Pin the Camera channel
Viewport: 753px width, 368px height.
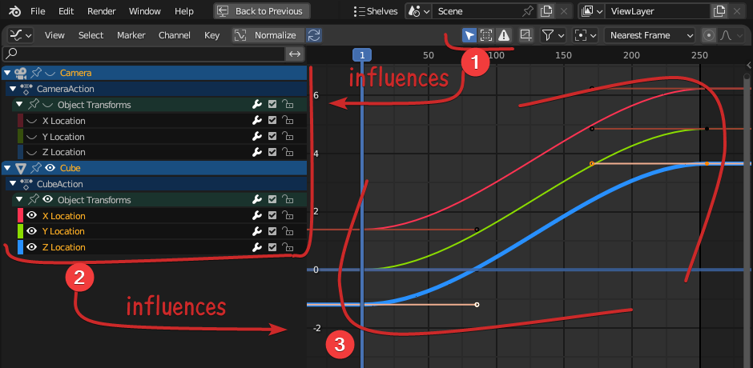coord(36,73)
